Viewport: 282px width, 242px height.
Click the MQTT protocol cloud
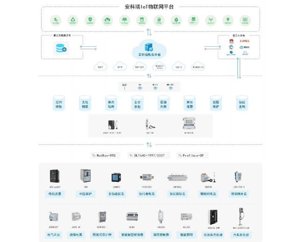click(100, 67)
